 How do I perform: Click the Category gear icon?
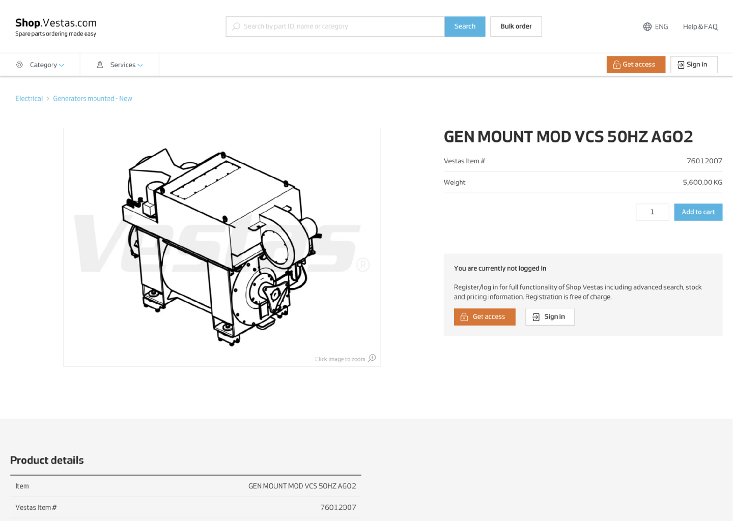tap(19, 65)
